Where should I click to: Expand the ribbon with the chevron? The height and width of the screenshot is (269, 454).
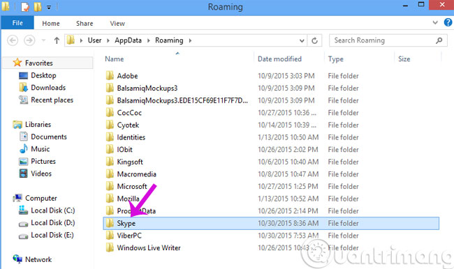tap(435, 22)
